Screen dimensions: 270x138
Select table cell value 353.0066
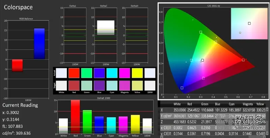180,110
